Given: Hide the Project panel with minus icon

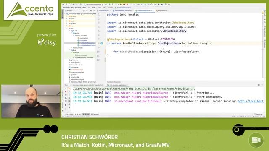Looking at the screenshot, I should pos(94,10).
